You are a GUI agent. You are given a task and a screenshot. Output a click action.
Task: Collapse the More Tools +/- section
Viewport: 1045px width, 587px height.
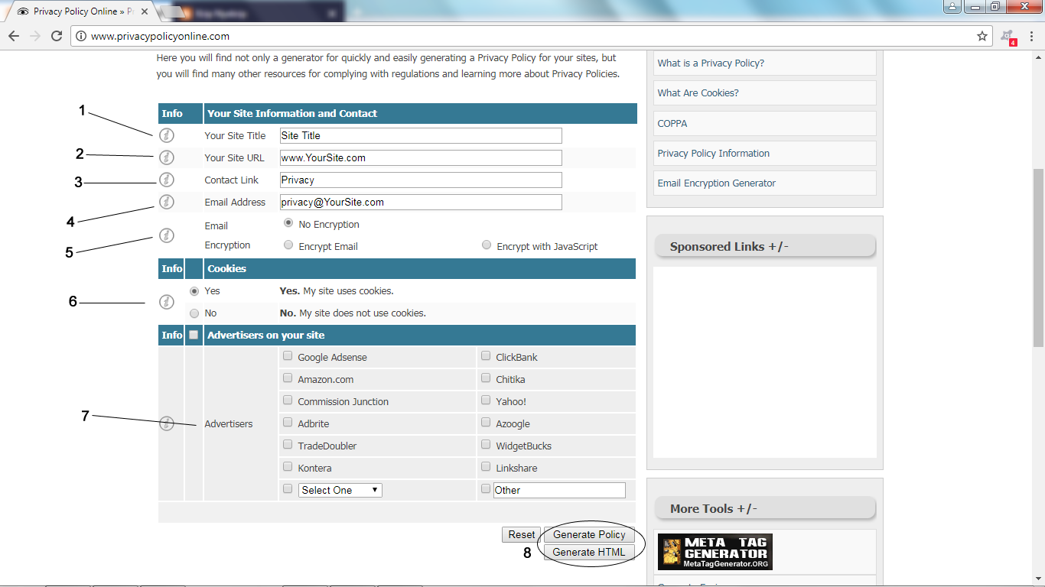765,508
